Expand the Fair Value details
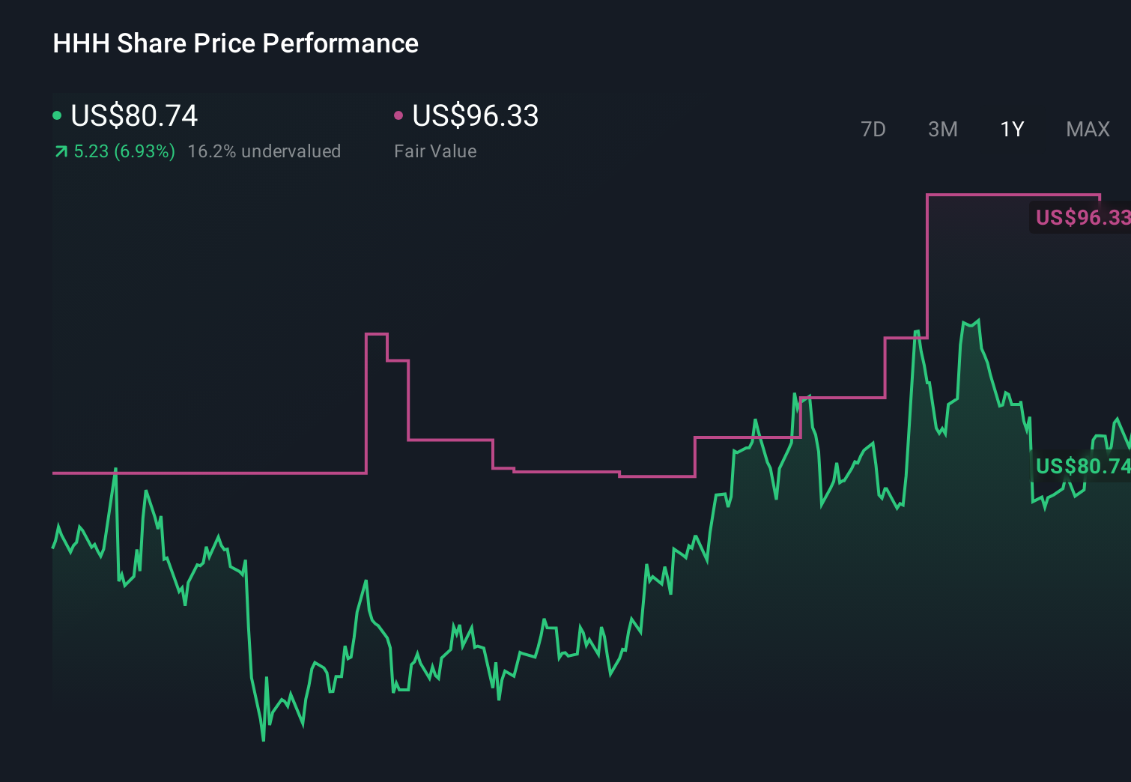The image size is (1131, 782). tap(435, 151)
